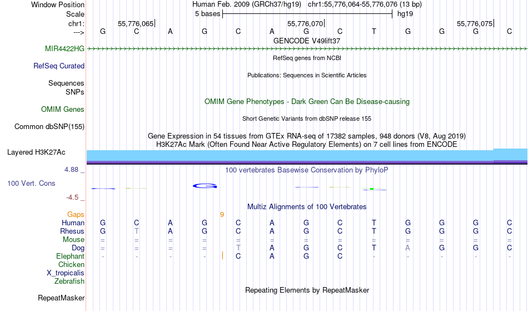Image resolution: width=528 pixels, height=311 pixels.
Task: Open the Layered H3K27Ac track label
Action: click(x=36, y=152)
